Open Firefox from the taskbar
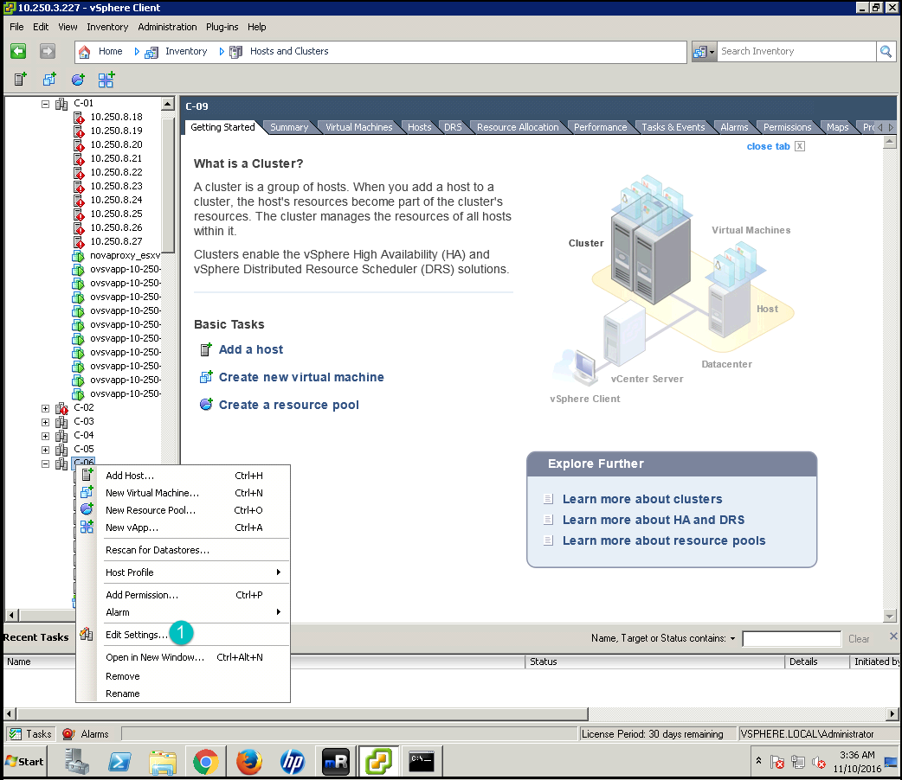902x780 pixels. (x=248, y=761)
